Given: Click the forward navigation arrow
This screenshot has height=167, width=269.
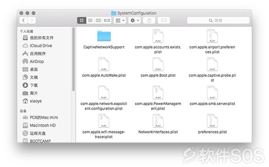Looking at the screenshot, I should (32, 21).
